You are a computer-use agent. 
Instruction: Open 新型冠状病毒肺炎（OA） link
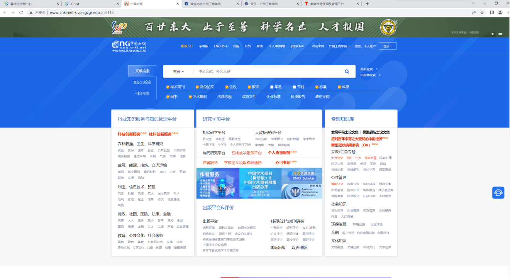(x=351, y=145)
